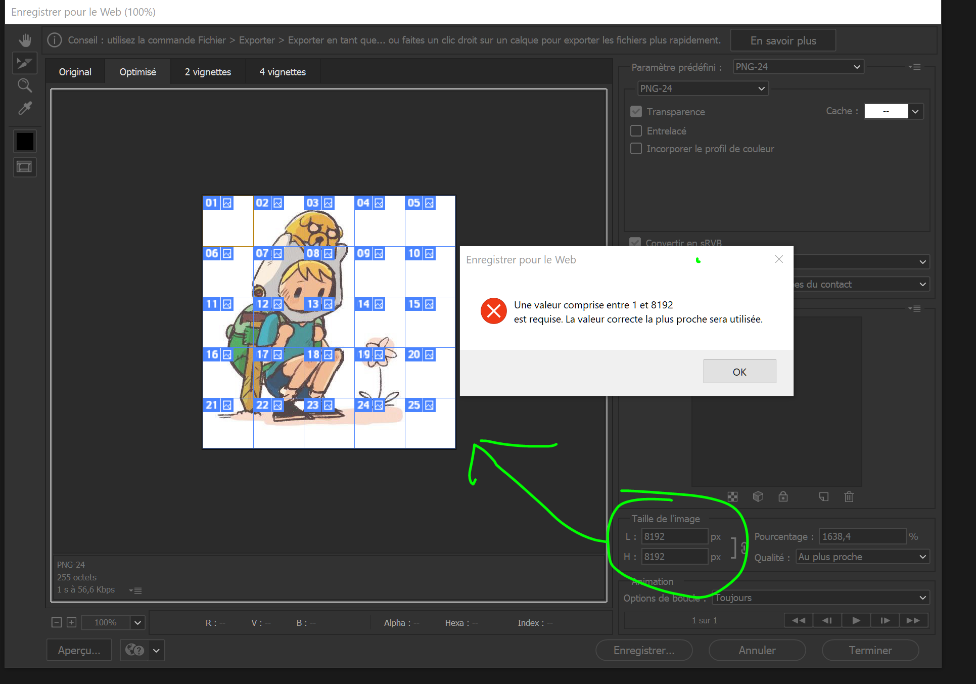Open the black color swatch picker
This screenshot has width=976, height=684.
(25, 141)
